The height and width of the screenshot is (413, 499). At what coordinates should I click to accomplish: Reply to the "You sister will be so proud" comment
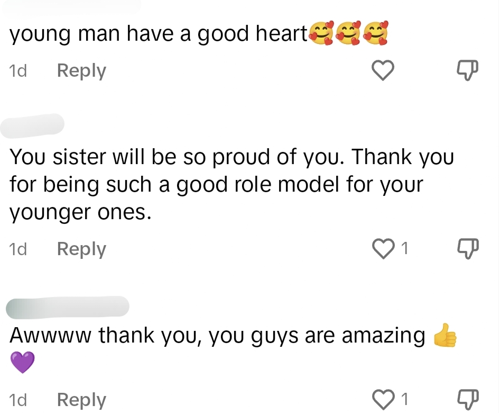click(x=81, y=249)
